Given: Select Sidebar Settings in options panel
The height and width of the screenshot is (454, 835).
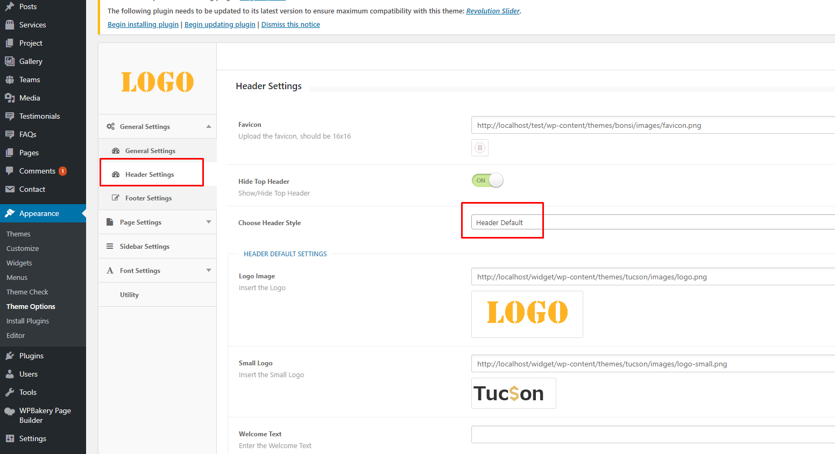Looking at the screenshot, I should (x=144, y=247).
